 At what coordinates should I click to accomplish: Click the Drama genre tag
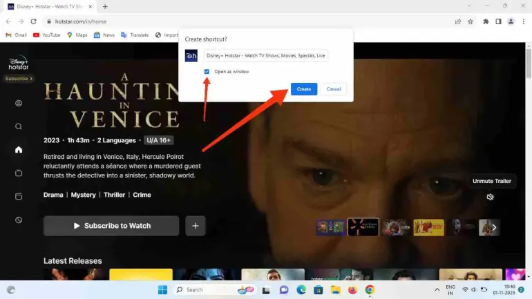tap(53, 195)
